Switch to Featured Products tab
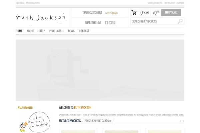 [70, 121]
